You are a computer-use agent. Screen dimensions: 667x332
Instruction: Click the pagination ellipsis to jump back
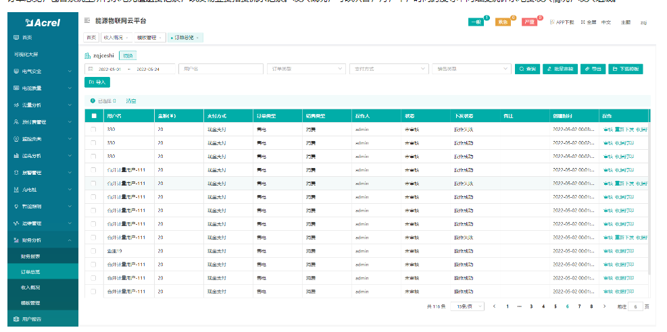519,306
